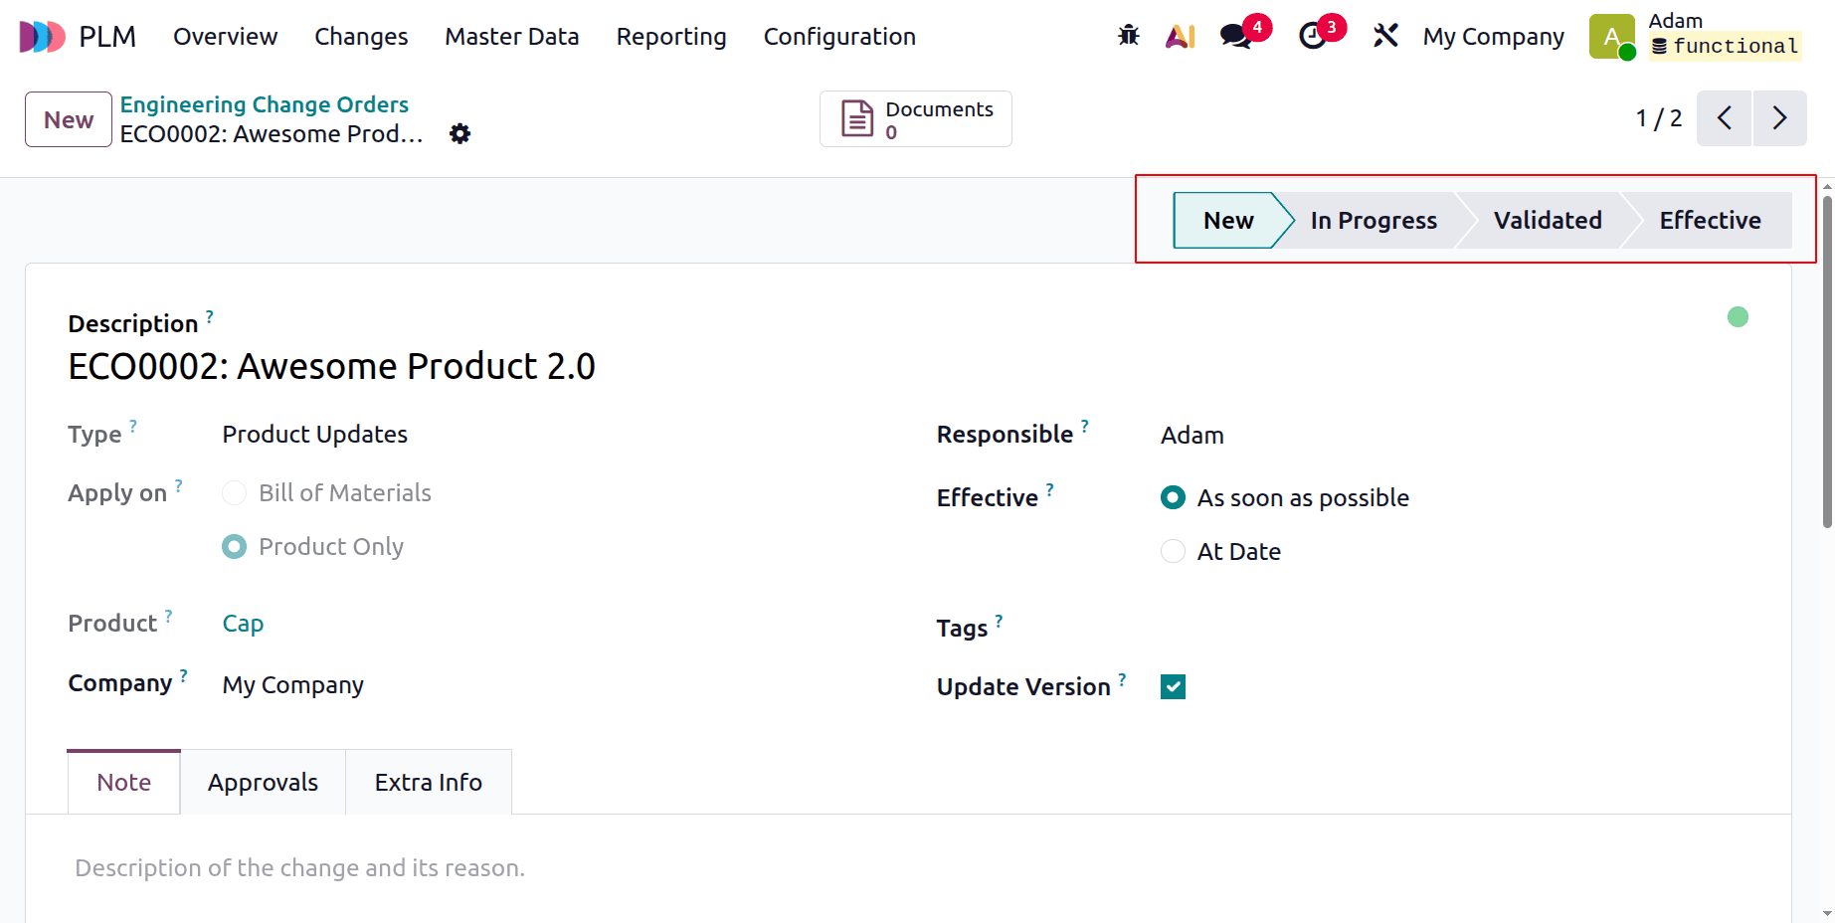Click the New record button

(x=69, y=119)
